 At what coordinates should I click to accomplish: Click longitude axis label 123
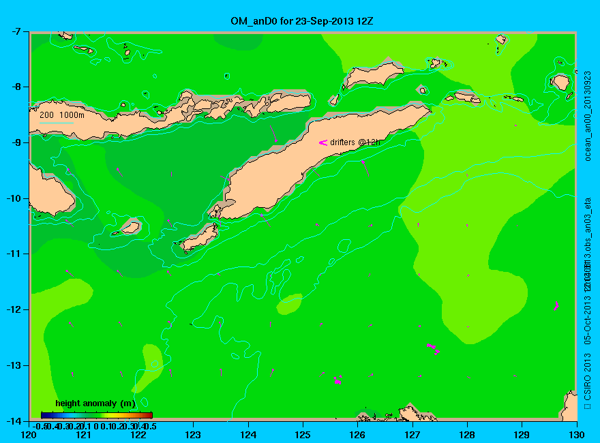pos(193,435)
